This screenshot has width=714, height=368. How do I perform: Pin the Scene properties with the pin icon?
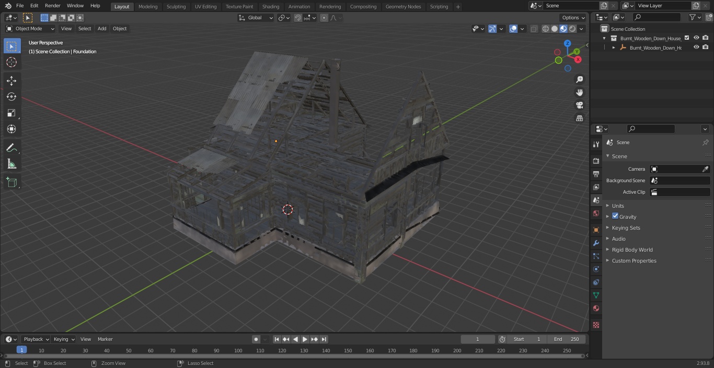(x=705, y=143)
